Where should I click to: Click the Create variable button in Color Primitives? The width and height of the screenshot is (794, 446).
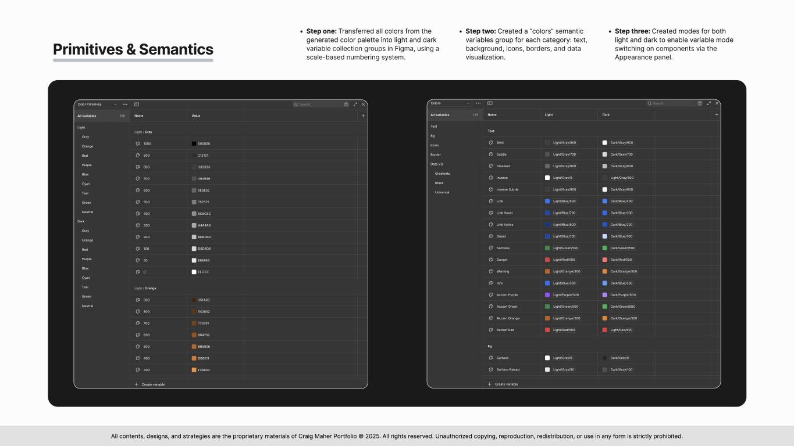tap(152, 384)
